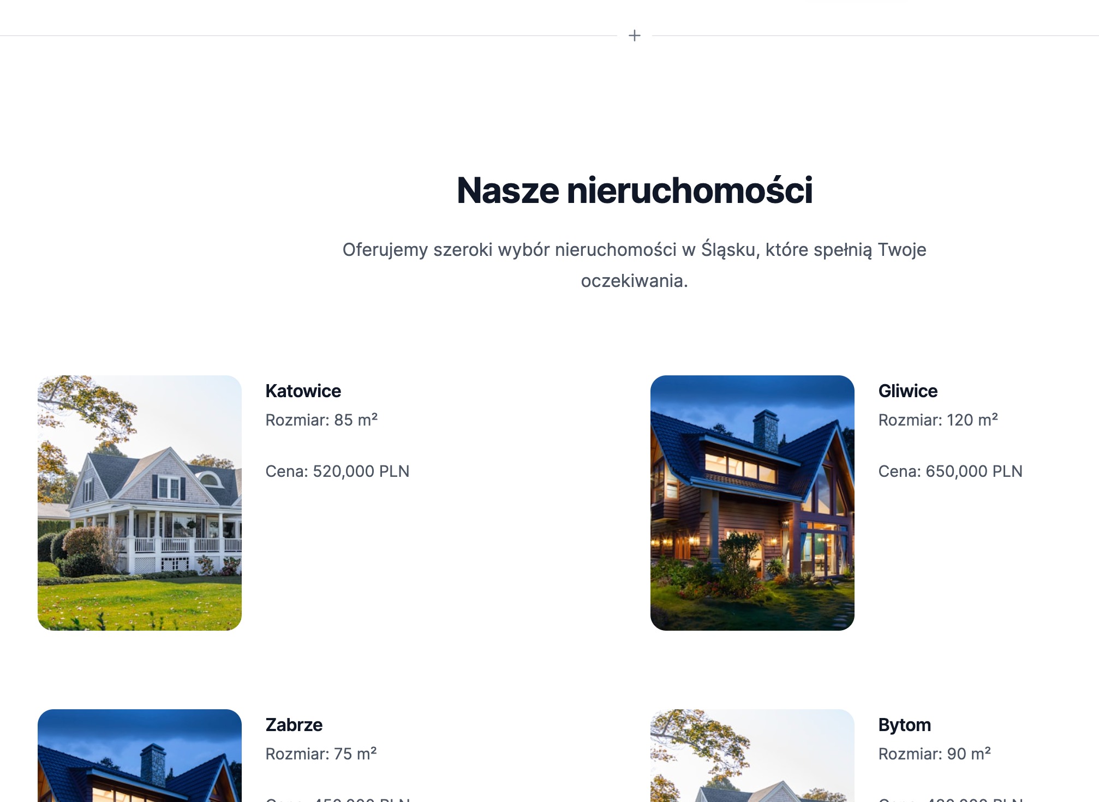Click the horizontal divider line near the top
Image resolution: width=1099 pixels, height=802 pixels.
pyautogui.click(x=327, y=36)
